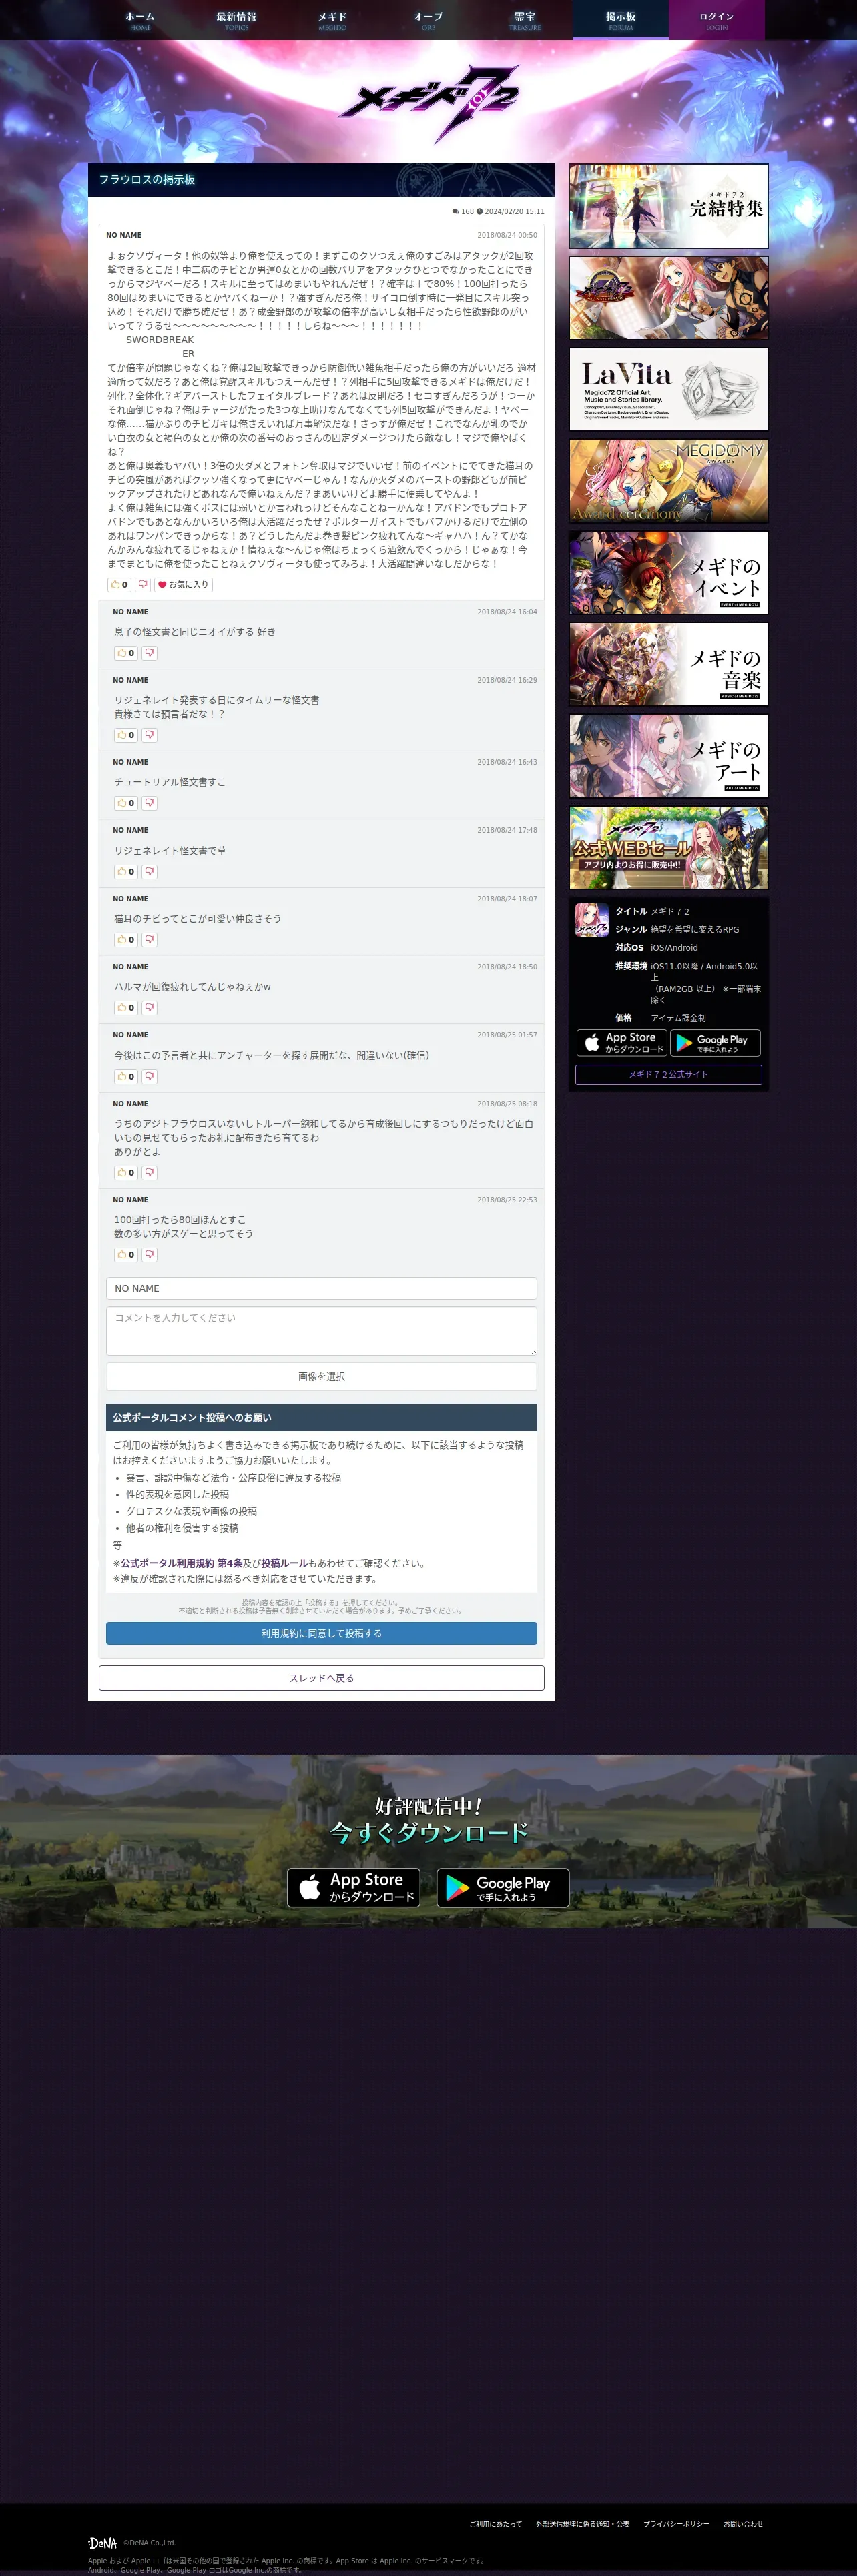Thumbs-down the 猫耳のチビ comment

click(x=149, y=940)
